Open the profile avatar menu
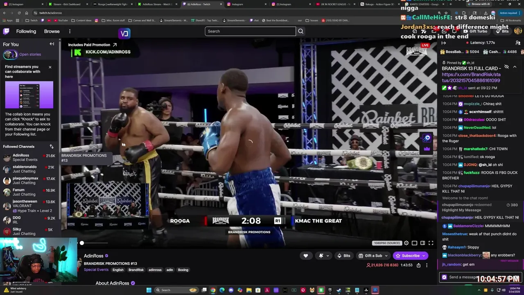Viewport: 524px width, 295px height. click(518, 31)
